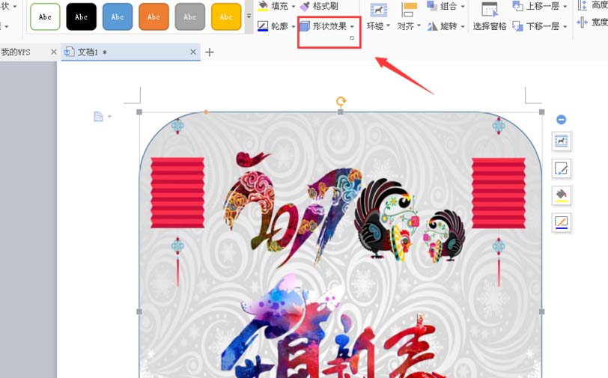Open the 形状效果 dropdown arrow

pyautogui.click(x=352, y=26)
